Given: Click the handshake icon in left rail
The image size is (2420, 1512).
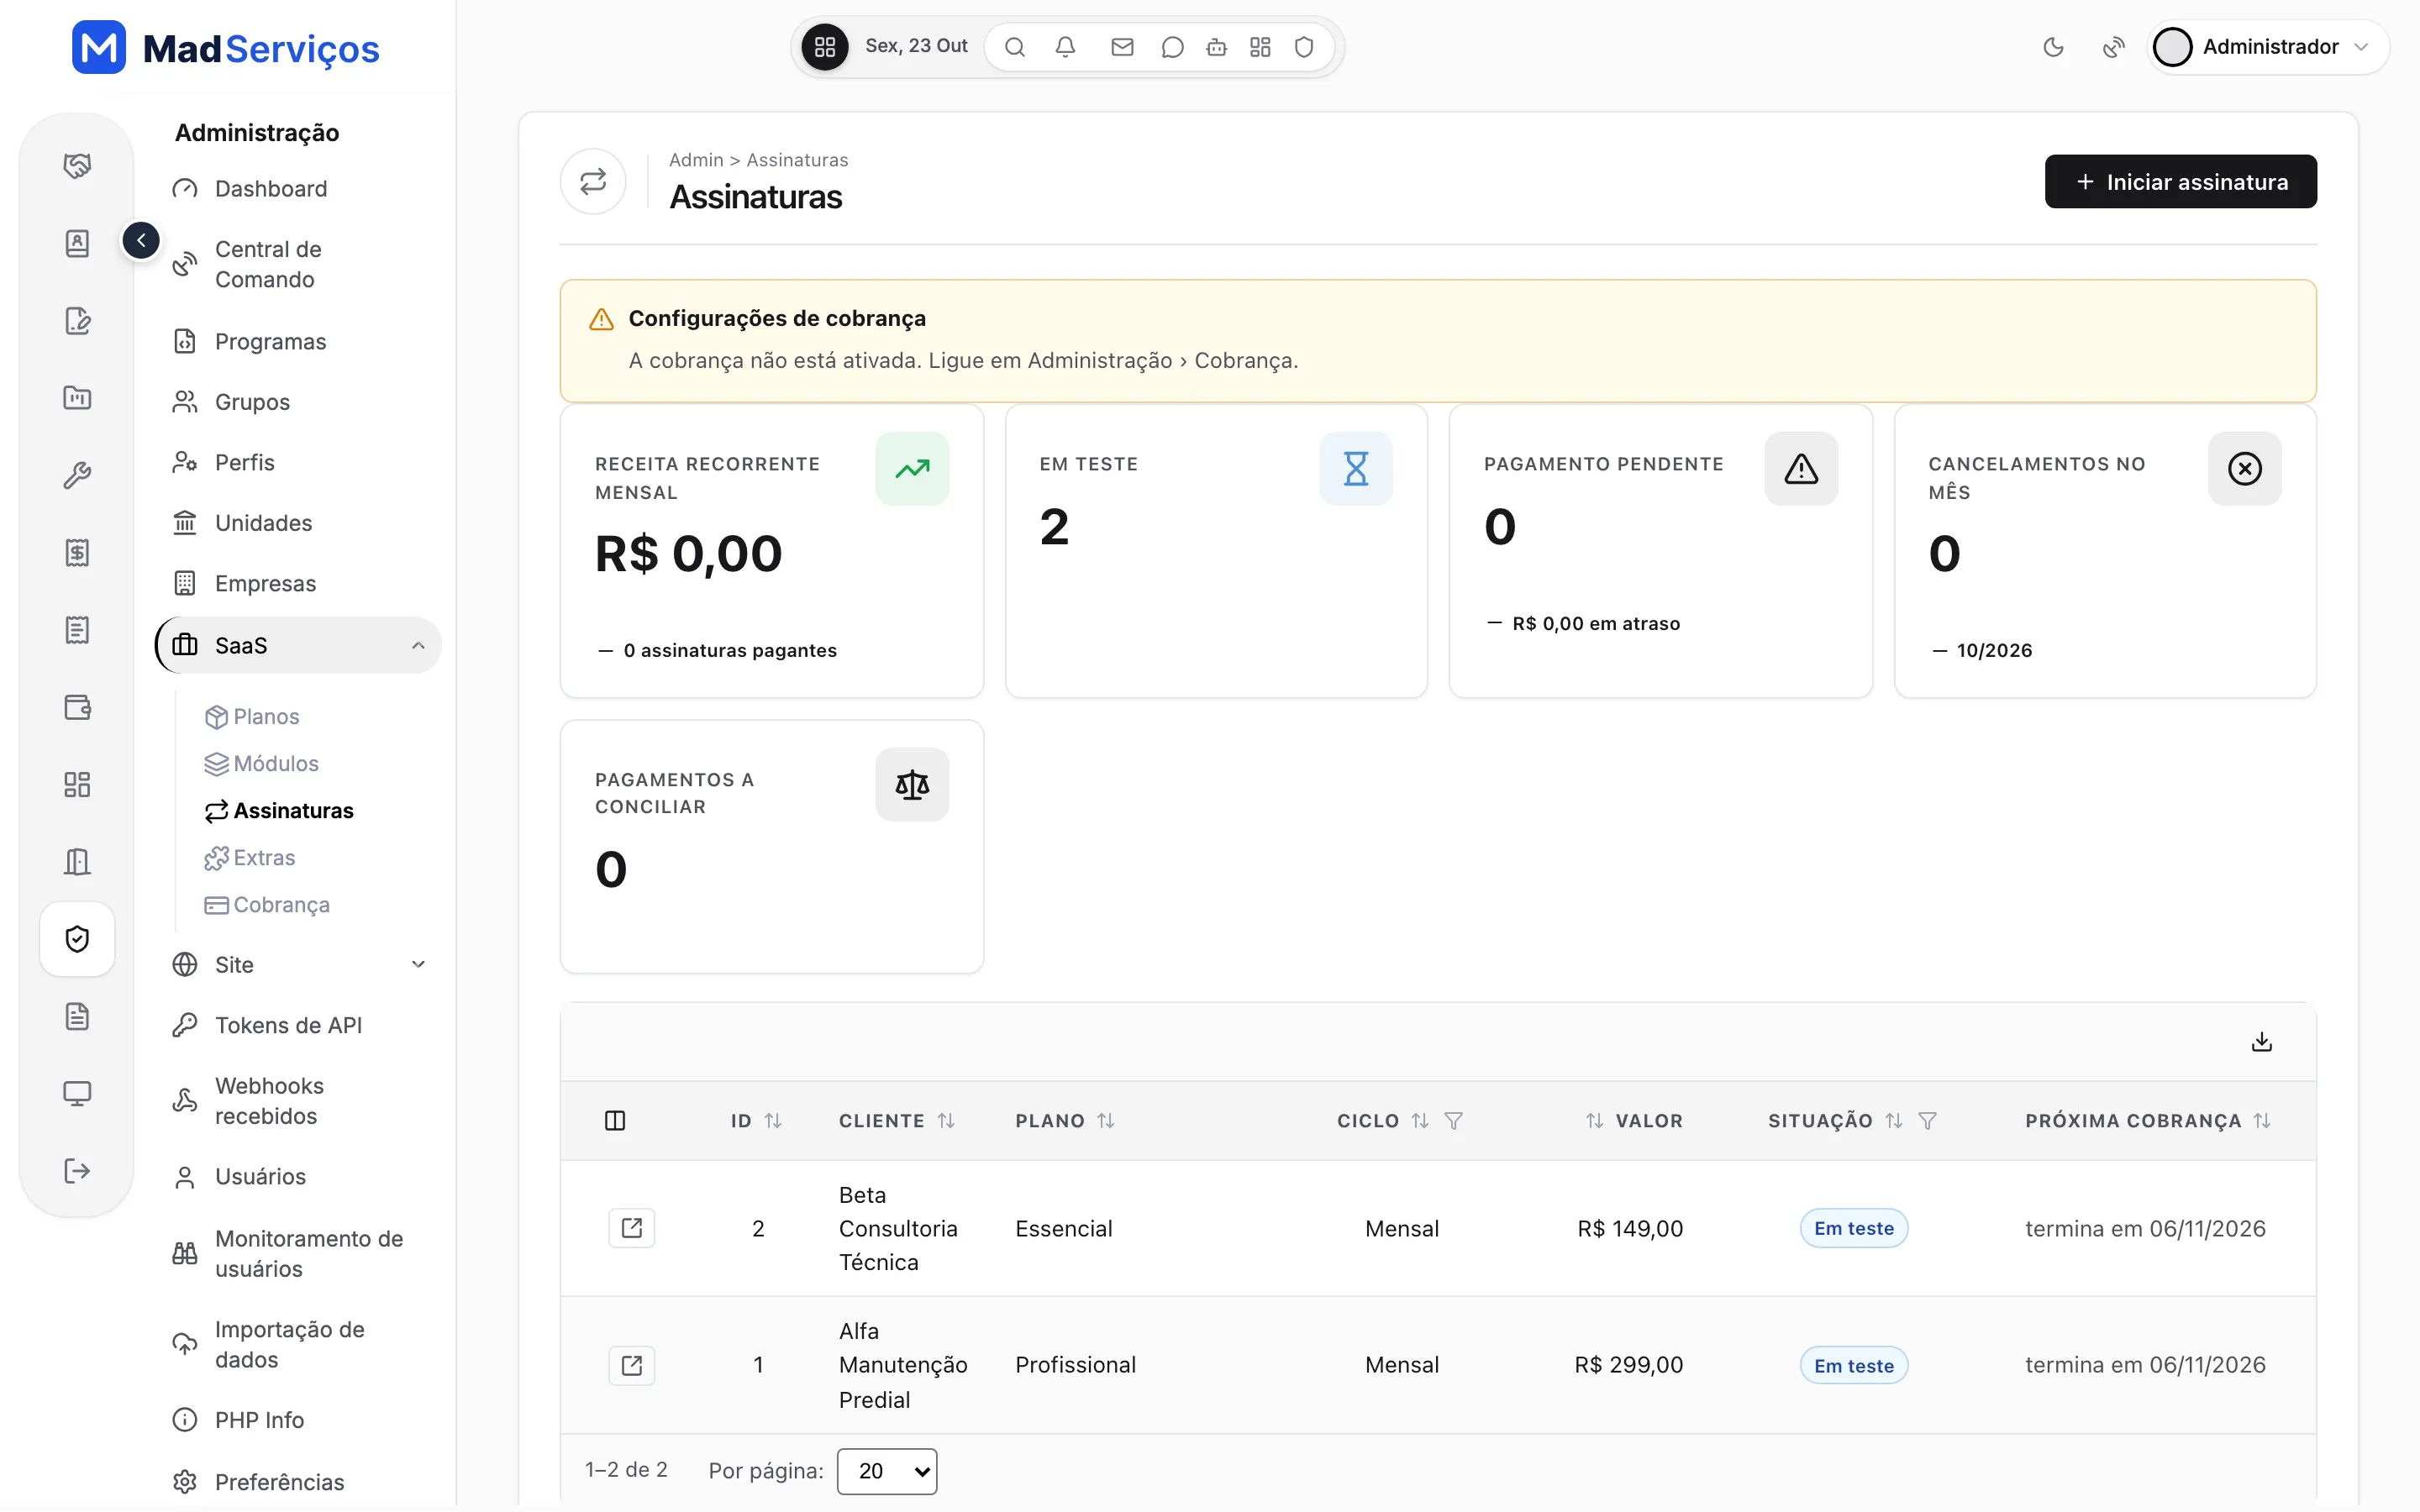Looking at the screenshot, I should (77, 165).
